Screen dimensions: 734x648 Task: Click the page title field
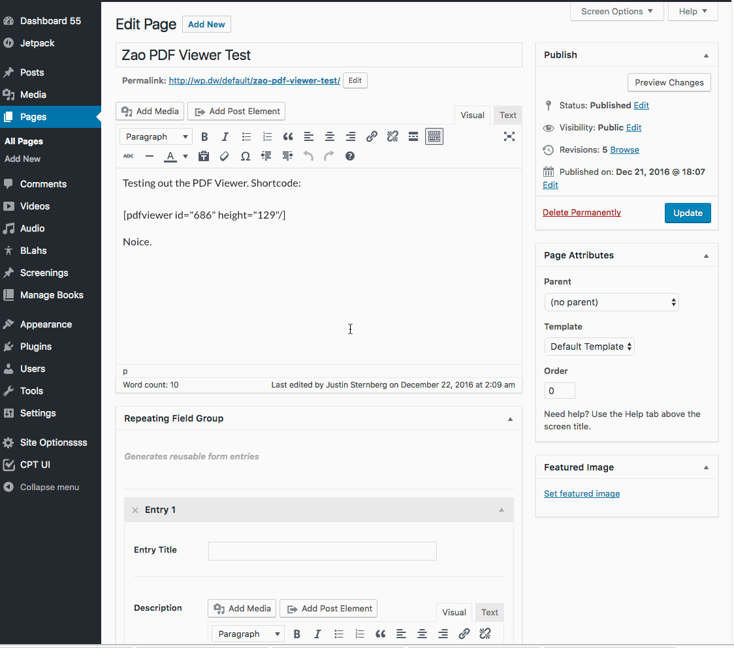319,55
